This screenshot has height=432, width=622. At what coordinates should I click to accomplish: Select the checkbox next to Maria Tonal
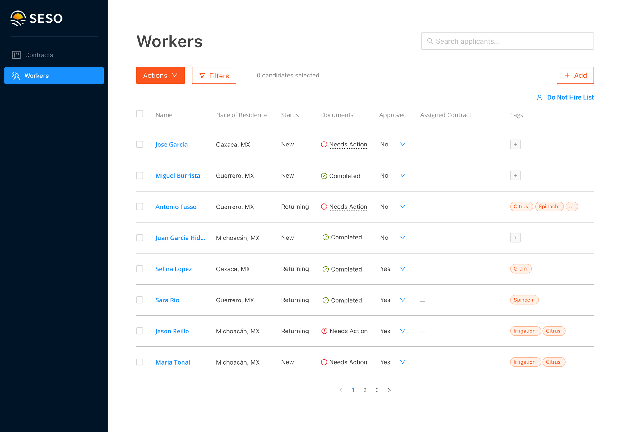pos(140,362)
